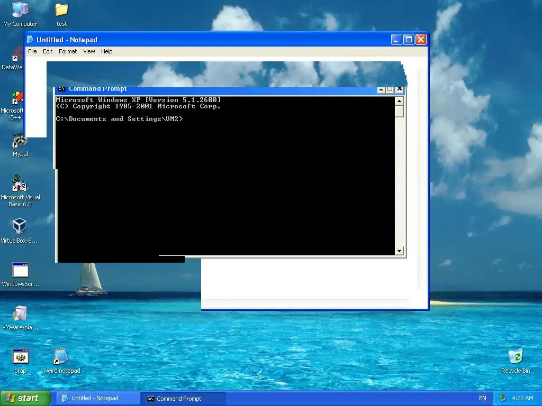
Task: Maximize the Command Prompt window
Action: (390, 89)
